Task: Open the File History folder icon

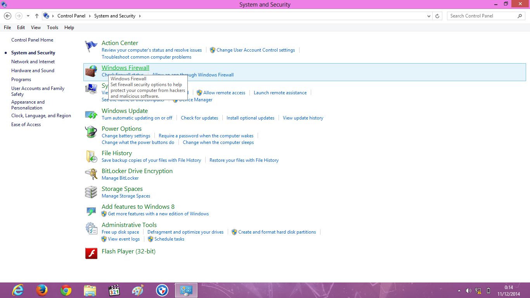Action: pyautogui.click(x=91, y=156)
